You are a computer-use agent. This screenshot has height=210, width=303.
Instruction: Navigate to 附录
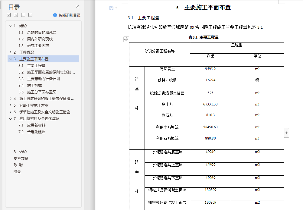[17, 171]
